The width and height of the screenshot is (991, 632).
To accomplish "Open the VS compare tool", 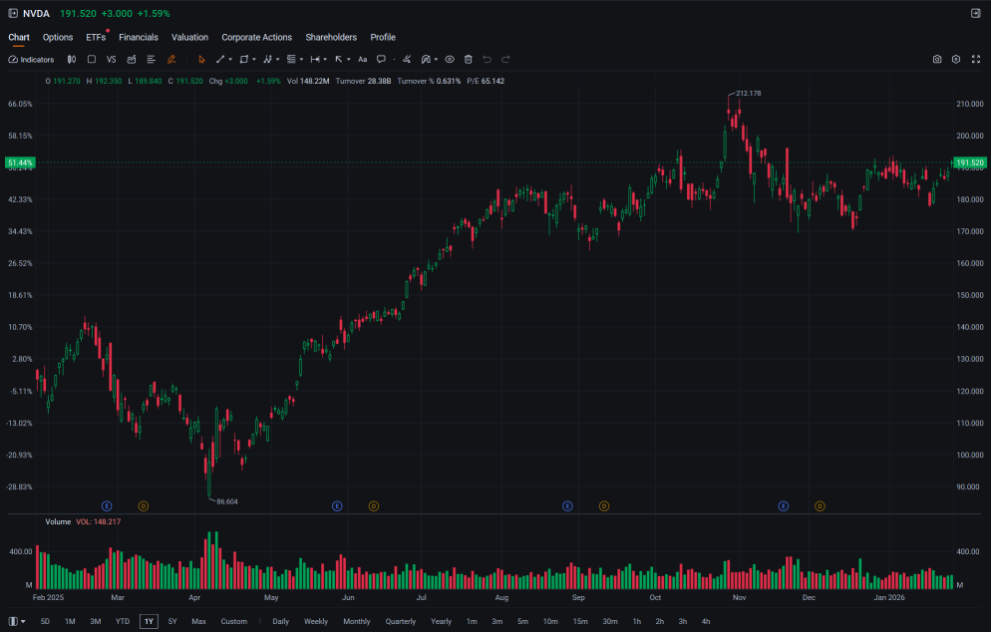I will [112, 60].
